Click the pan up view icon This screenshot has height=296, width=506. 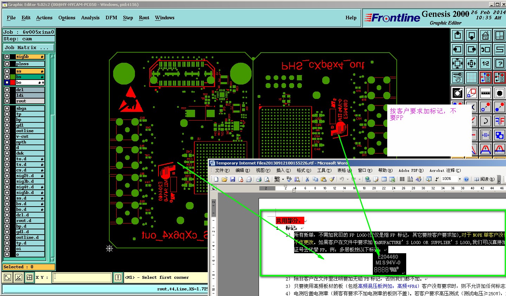pyautogui.click(x=458, y=35)
